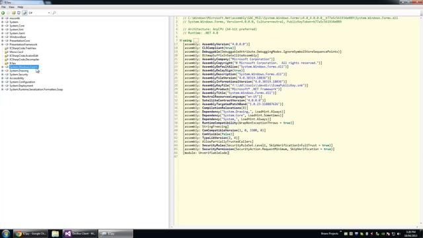The width and height of the screenshot is (423, 238).
Task: Open the View menu
Action: tap(12, 7)
